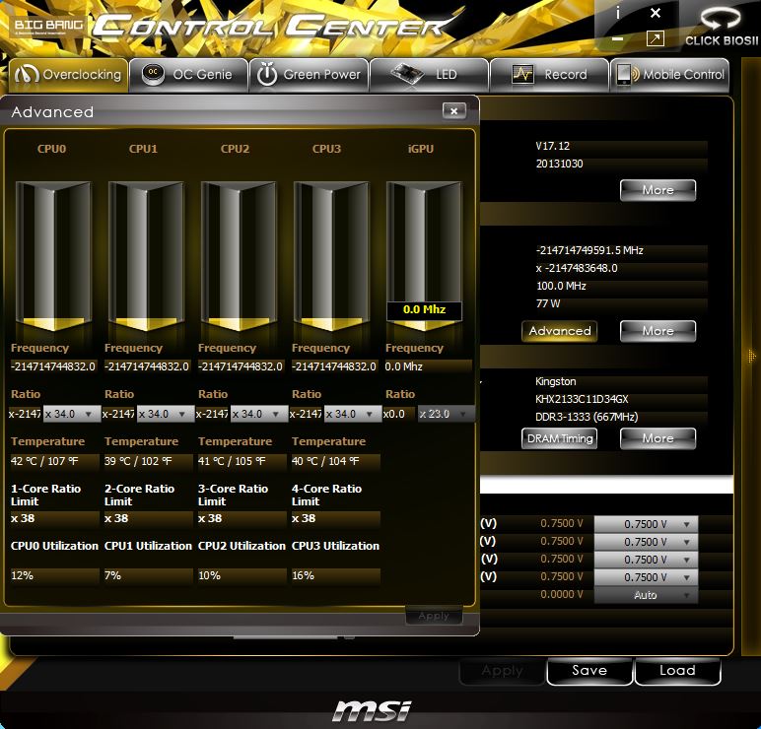761x729 pixels.
Task: Click the Save button
Action: click(x=589, y=671)
